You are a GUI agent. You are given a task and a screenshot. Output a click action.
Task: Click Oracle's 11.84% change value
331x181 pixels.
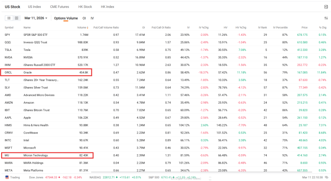click(322, 72)
